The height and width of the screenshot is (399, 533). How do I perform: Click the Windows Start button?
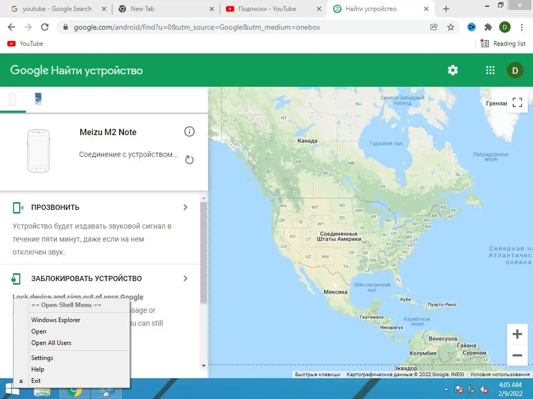tap(12, 391)
